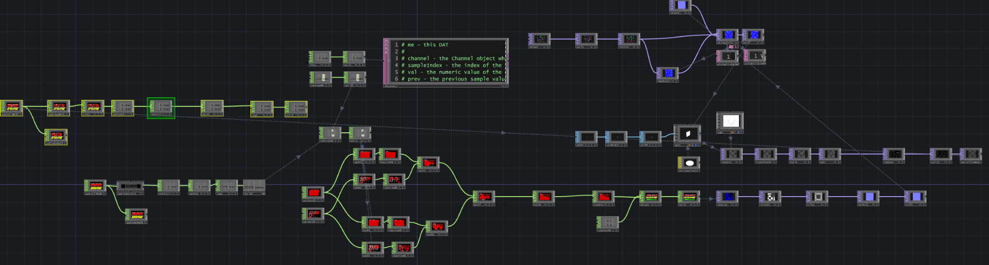Click the render1 TOP node
989x265 pixels.
[731, 155]
